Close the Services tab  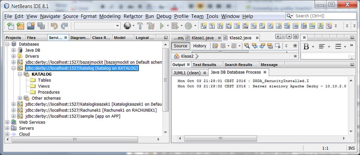point(65,38)
